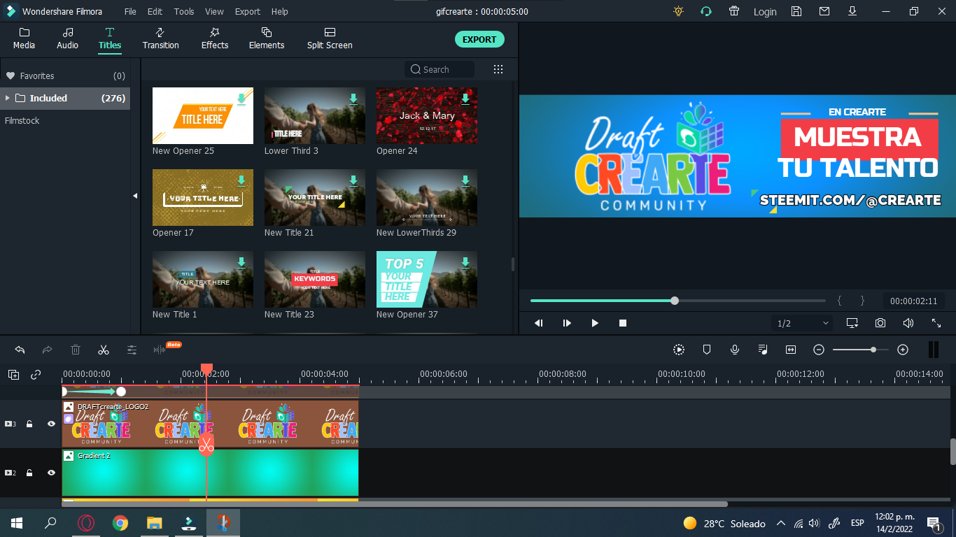The width and height of the screenshot is (956, 537).
Task: Click the add track icon
Action: 14,375
